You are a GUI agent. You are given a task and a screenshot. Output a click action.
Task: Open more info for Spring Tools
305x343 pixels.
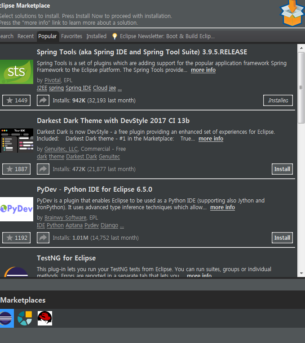[203, 70]
